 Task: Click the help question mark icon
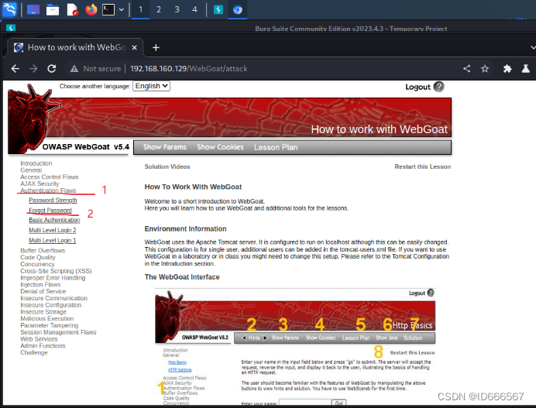[439, 87]
